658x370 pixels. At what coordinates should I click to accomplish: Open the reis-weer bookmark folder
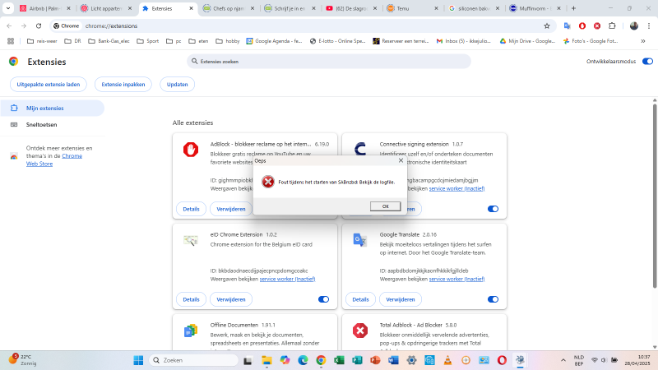[x=42, y=41]
